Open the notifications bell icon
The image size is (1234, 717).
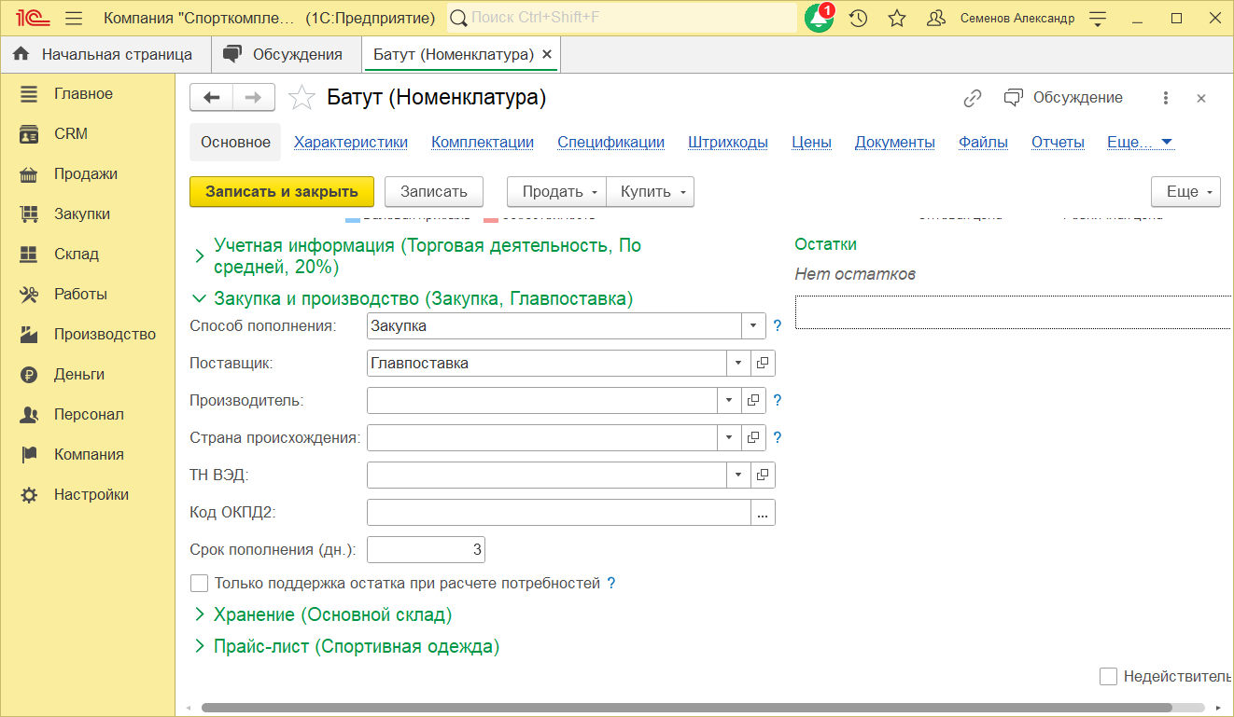[x=820, y=18]
